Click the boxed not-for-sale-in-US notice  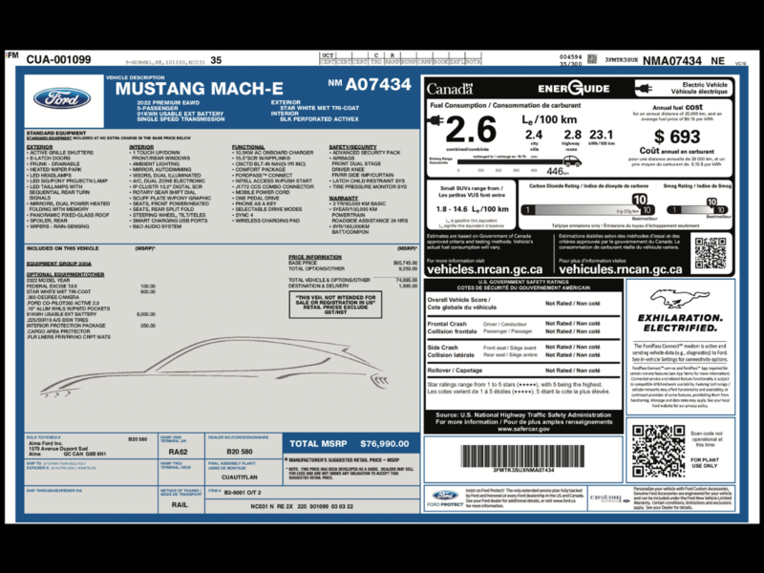(335, 305)
